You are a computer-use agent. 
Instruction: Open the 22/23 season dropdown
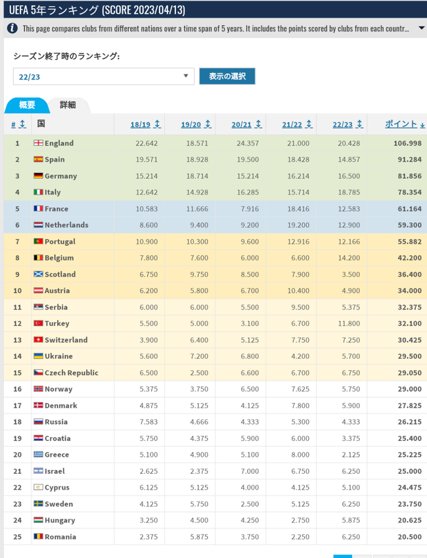[x=104, y=76]
